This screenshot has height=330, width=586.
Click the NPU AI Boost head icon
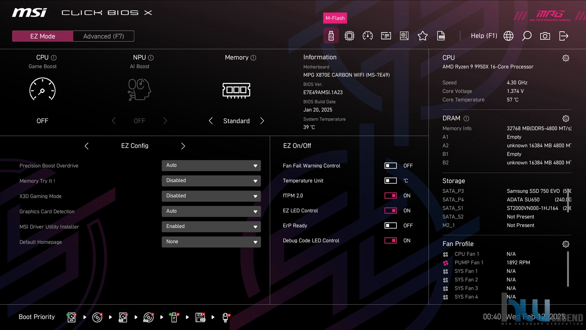click(x=139, y=89)
